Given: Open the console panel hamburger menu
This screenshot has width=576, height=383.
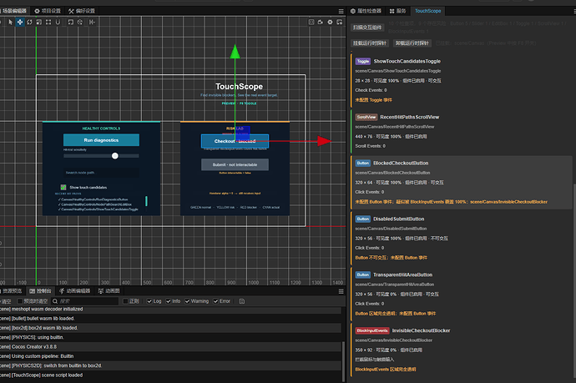Looking at the screenshot, I should pyautogui.click(x=341, y=291).
